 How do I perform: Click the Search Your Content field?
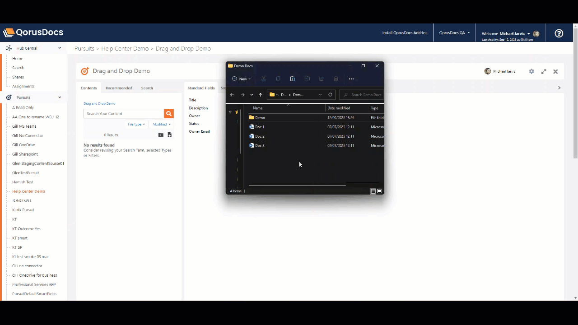pyautogui.click(x=124, y=114)
